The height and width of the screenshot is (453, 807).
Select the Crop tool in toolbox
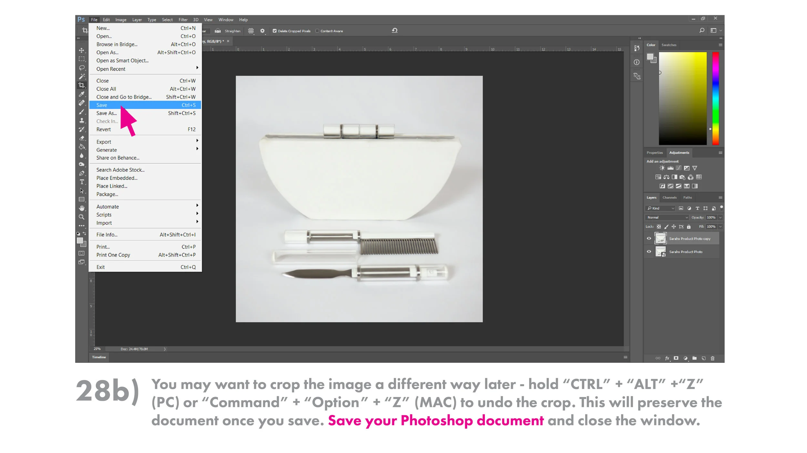[82, 85]
